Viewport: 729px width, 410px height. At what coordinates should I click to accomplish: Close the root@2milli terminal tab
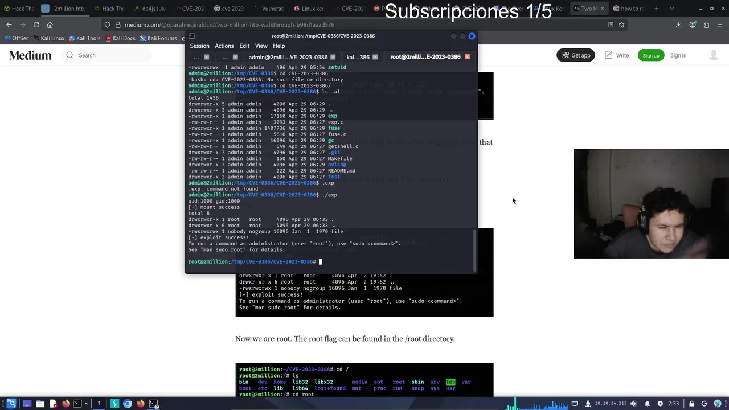pyautogui.click(x=468, y=57)
